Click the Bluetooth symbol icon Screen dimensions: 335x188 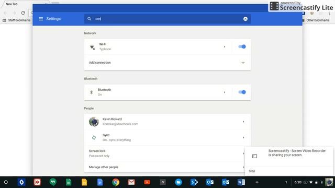click(x=91, y=92)
